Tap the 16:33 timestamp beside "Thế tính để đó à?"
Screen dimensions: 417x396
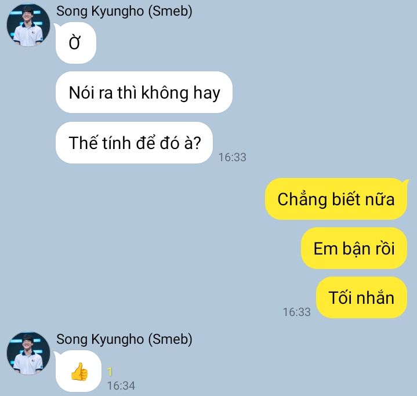point(232,157)
